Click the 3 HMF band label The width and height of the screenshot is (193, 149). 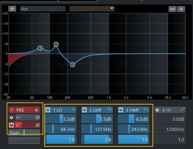click(x=132, y=110)
